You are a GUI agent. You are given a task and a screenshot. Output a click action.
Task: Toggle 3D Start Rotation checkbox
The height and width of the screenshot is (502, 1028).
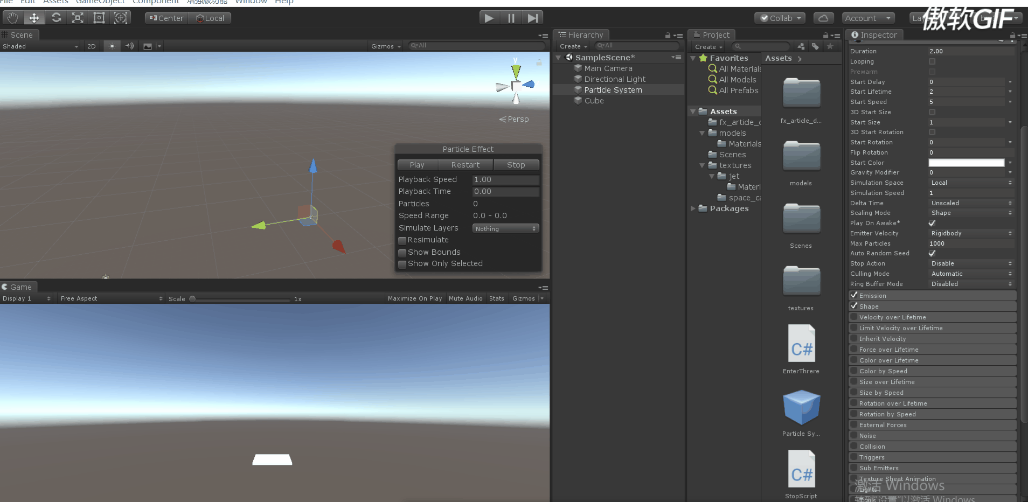click(932, 132)
